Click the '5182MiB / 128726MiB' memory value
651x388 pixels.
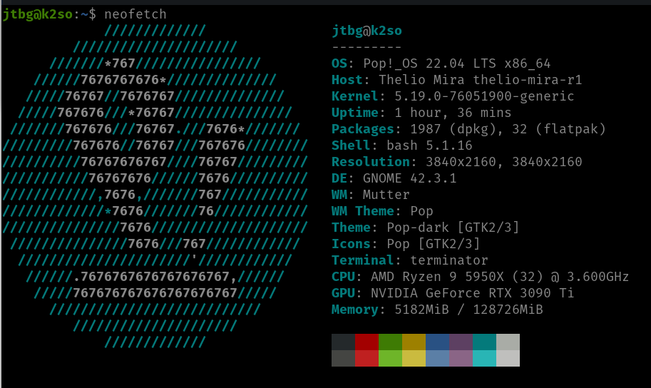[x=468, y=310]
